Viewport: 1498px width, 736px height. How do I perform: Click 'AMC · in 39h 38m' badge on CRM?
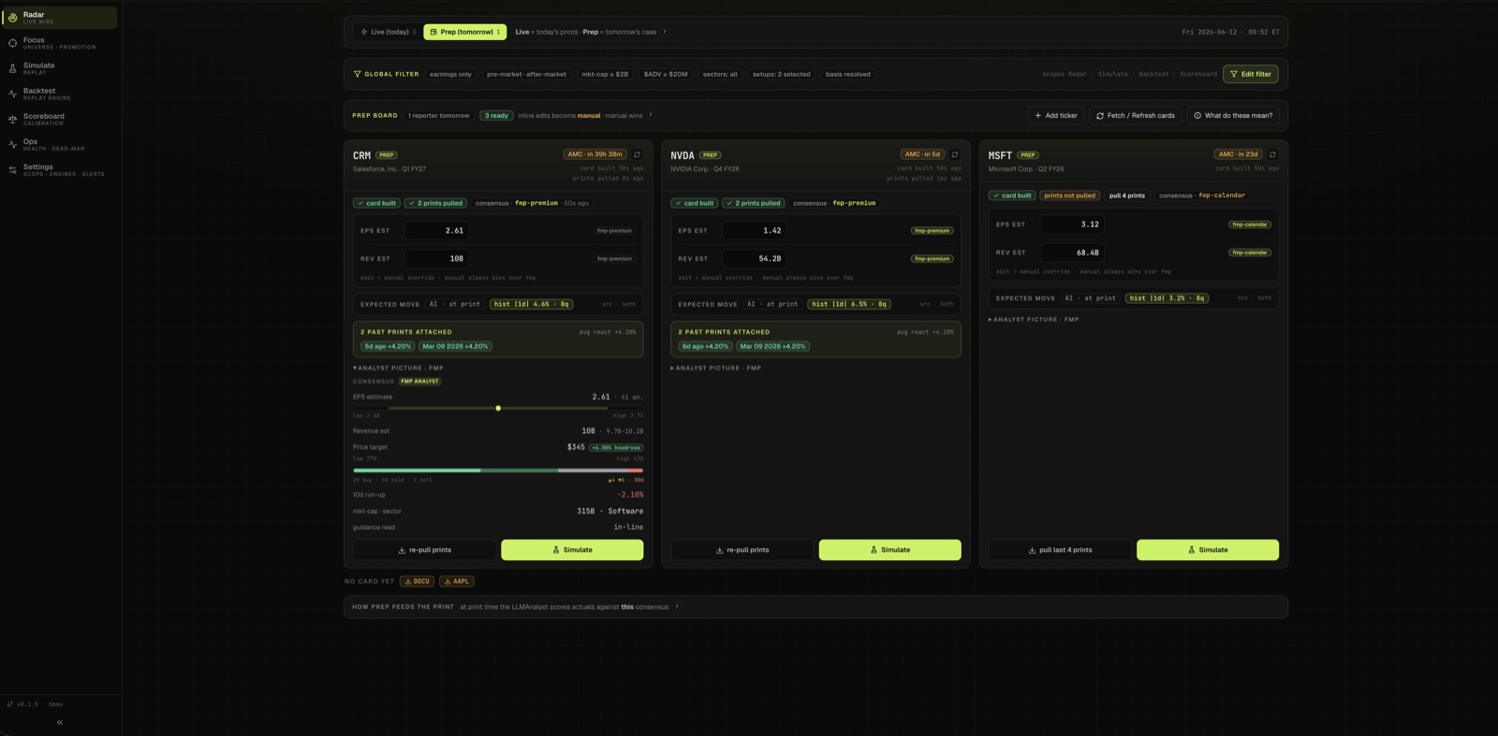coord(595,154)
